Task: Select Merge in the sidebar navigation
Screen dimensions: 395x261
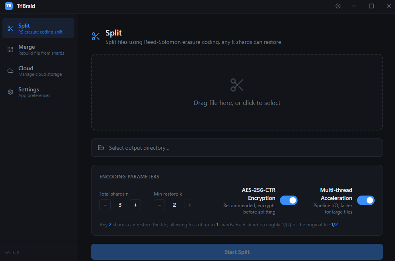Action: 38,49
